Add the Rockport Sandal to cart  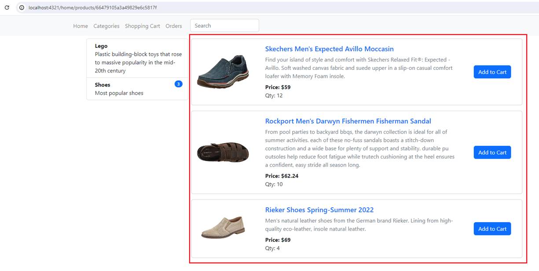coord(492,152)
